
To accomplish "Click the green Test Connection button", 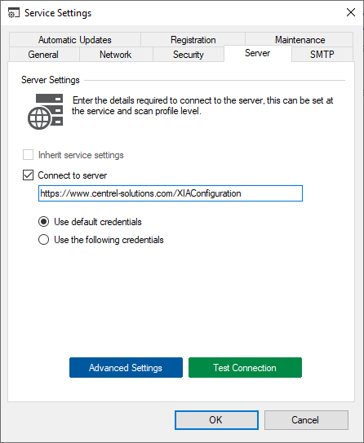I will (x=245, y=368).
